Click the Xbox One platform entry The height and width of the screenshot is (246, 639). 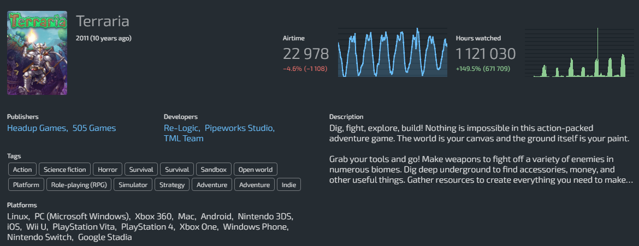tap(198, 227)
